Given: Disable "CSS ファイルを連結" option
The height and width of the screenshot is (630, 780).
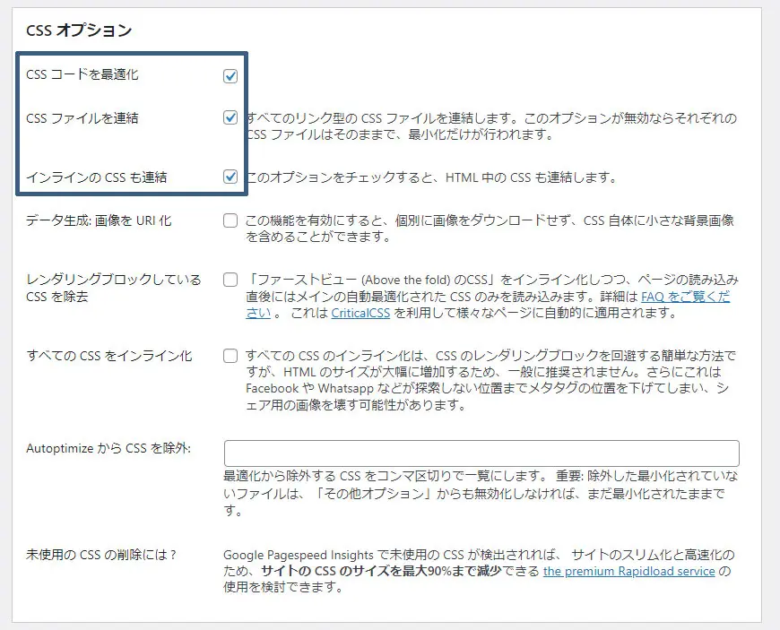Looking at the screenshot, I should 230,118.
